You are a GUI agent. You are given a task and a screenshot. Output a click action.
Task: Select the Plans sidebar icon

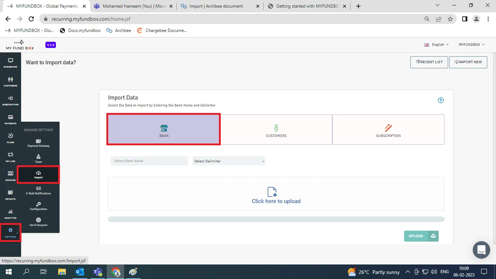tap(10, 138)
